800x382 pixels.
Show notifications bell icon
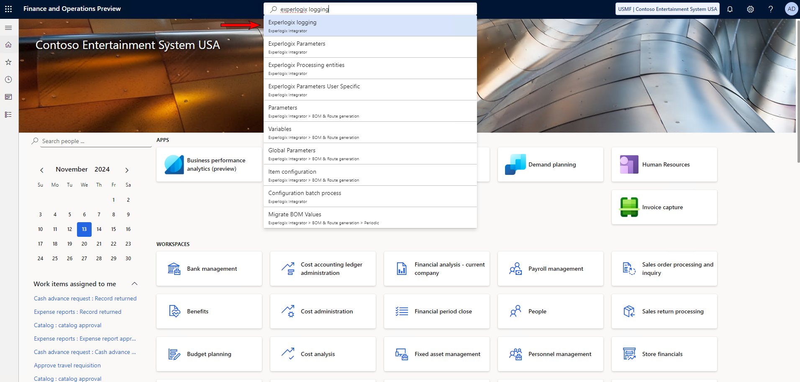point(730,9)
